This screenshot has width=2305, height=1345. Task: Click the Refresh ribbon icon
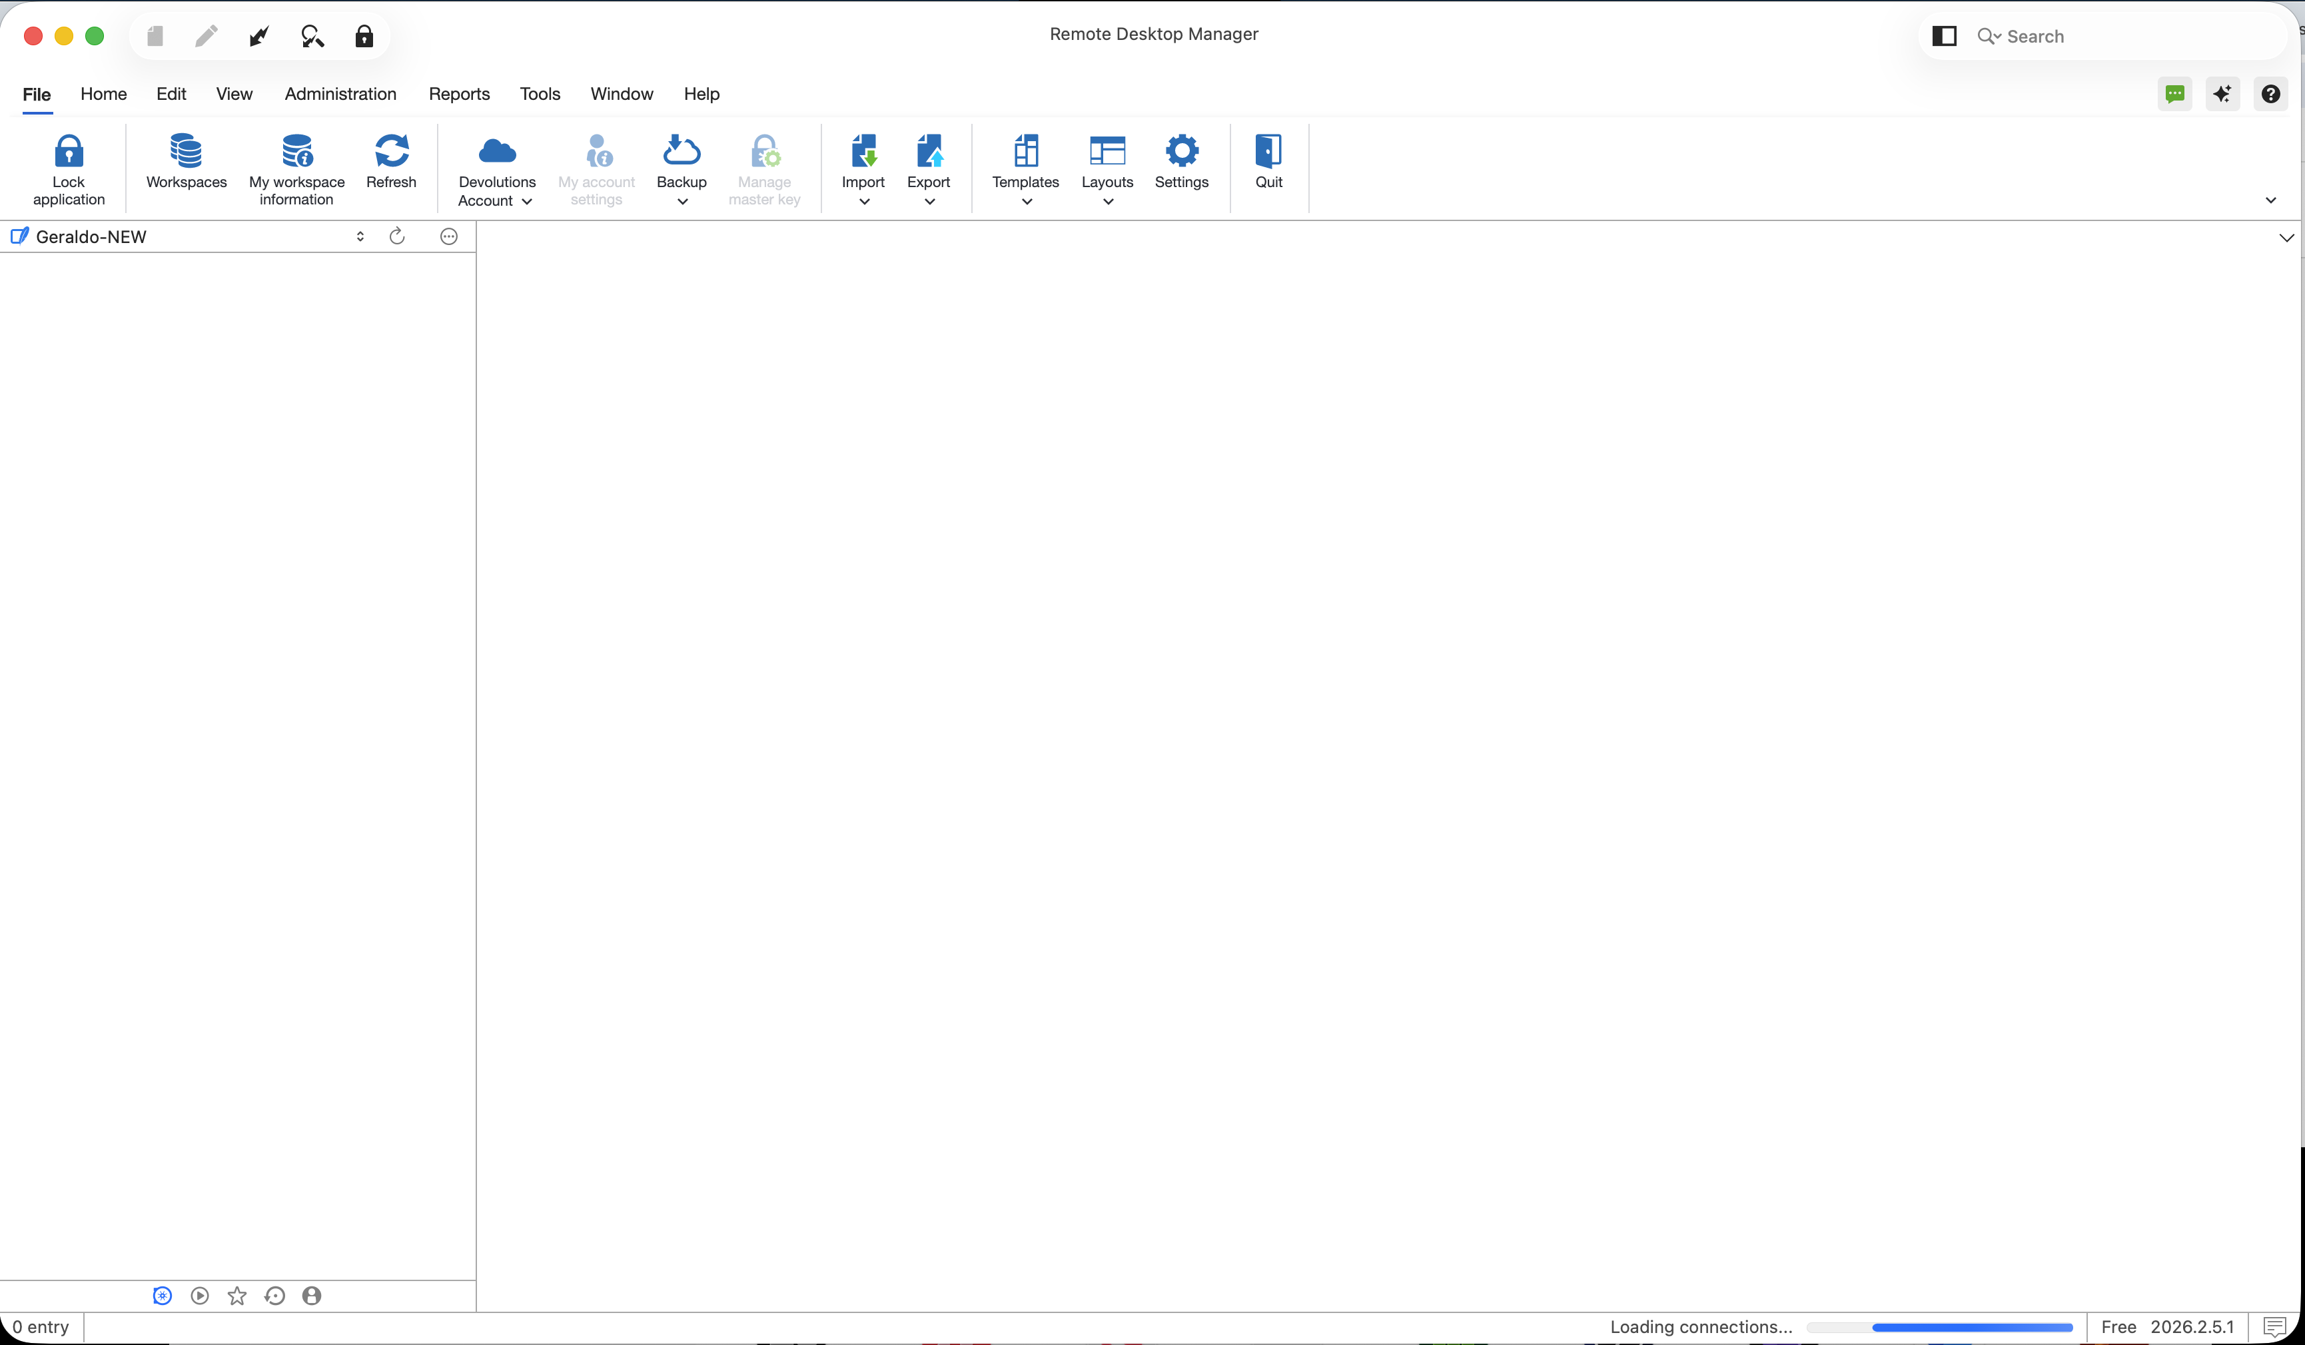coord(392,162)
